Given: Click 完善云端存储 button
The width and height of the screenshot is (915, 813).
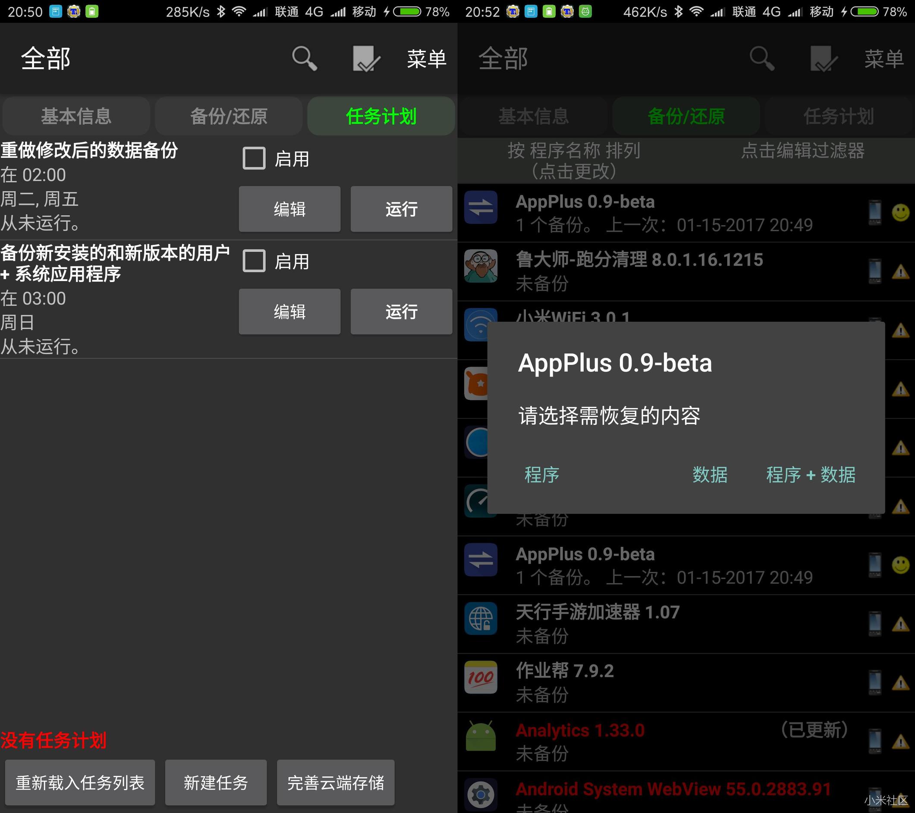Looking at the screenshot, I should 336,782.
